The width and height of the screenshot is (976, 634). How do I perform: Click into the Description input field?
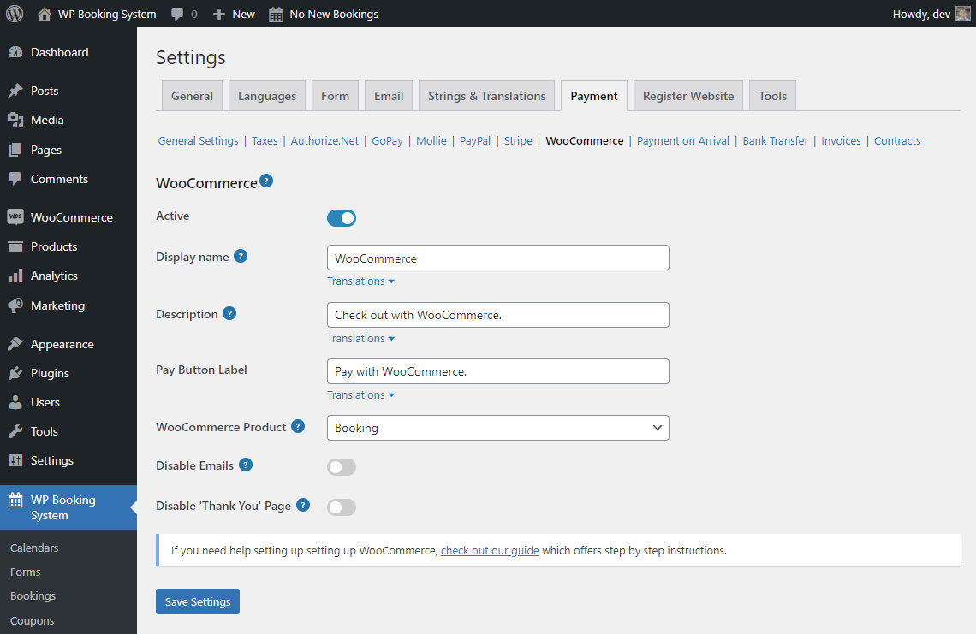coord(498,315)
